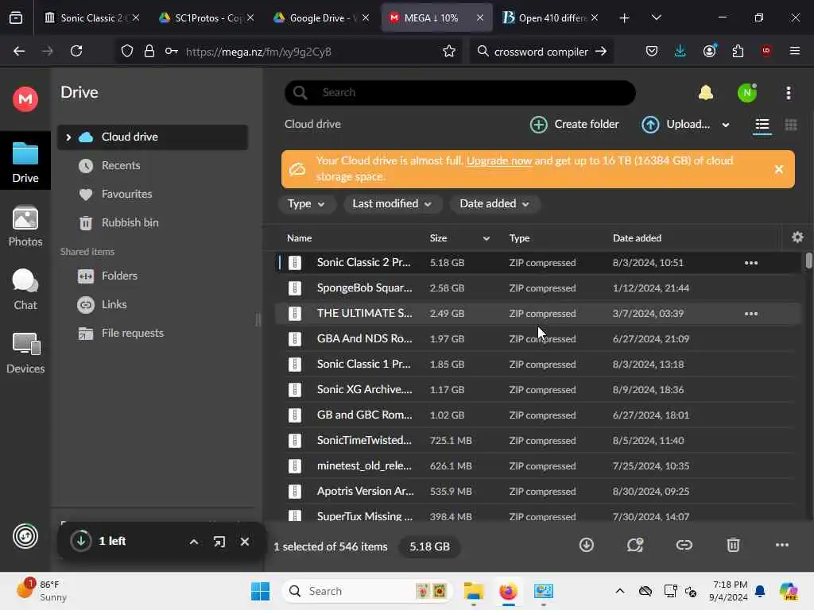The width and height of the screenshot is (814, 610).
Task: Switch to Sonic Classic 2 tab
Action: click(x=92, y=17)
